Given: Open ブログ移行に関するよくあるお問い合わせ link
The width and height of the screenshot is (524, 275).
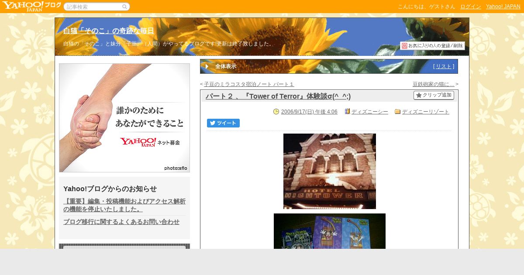Looking at the screenshot, I should [121, 222].
